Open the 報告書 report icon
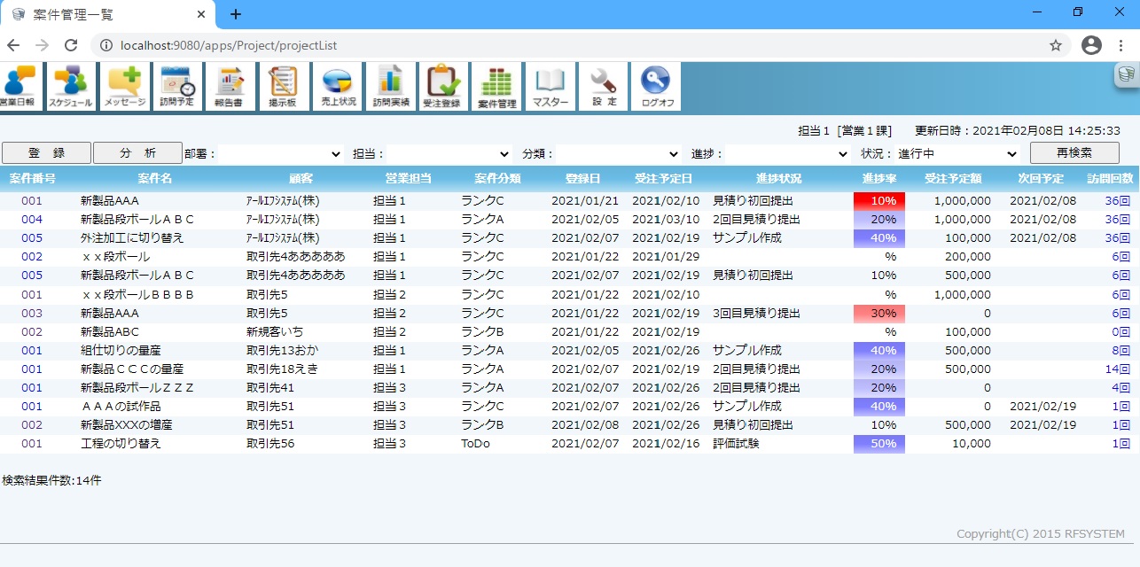 click(230, 87)
